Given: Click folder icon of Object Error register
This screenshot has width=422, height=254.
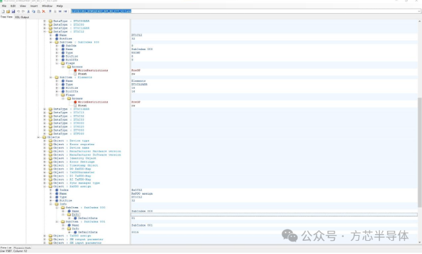Looking at the screenshot, I should pos(50,144).
